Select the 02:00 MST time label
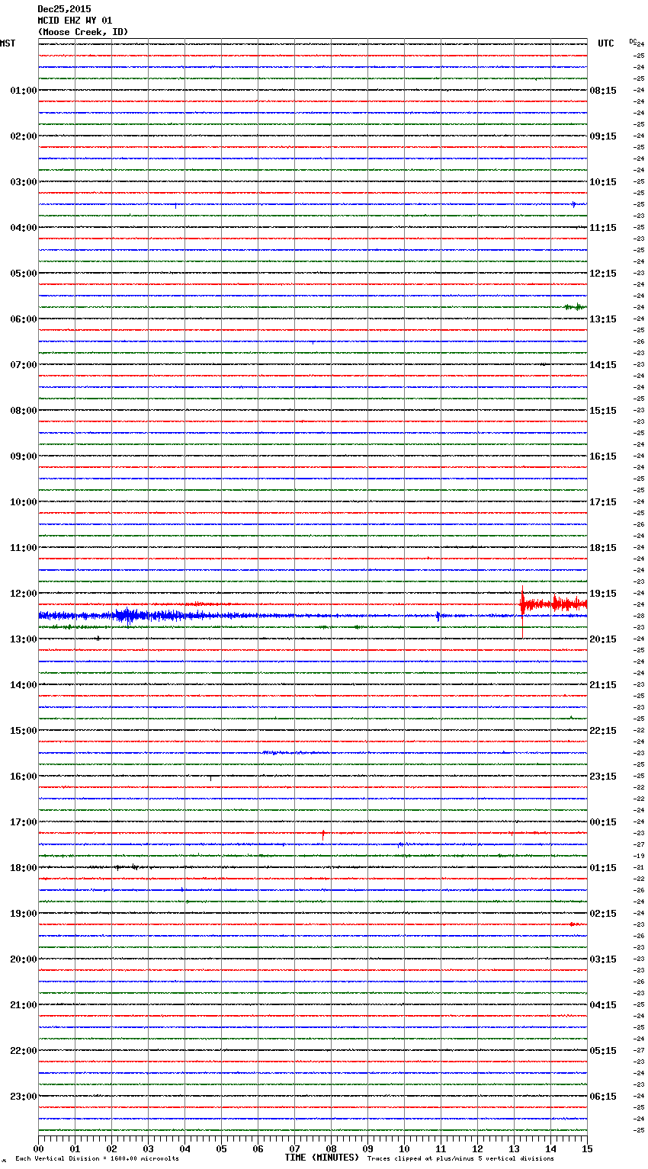This screenshot has height=1169, width=648. point(24,136)
